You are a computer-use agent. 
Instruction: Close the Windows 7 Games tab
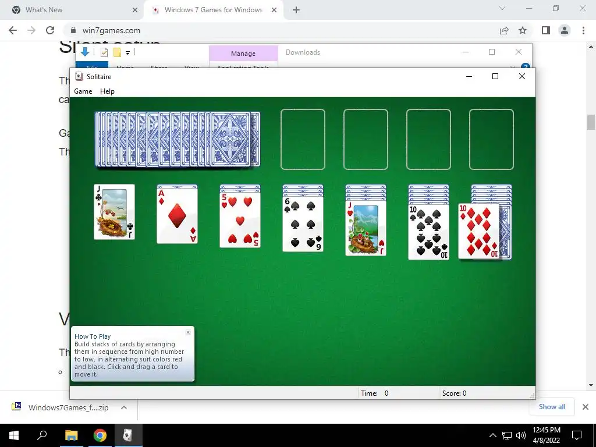click(x=274, y=10)
